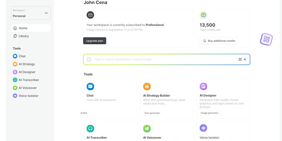Click the AI Voiceover card title
The image size is (282, 141).
coord(152,138)
